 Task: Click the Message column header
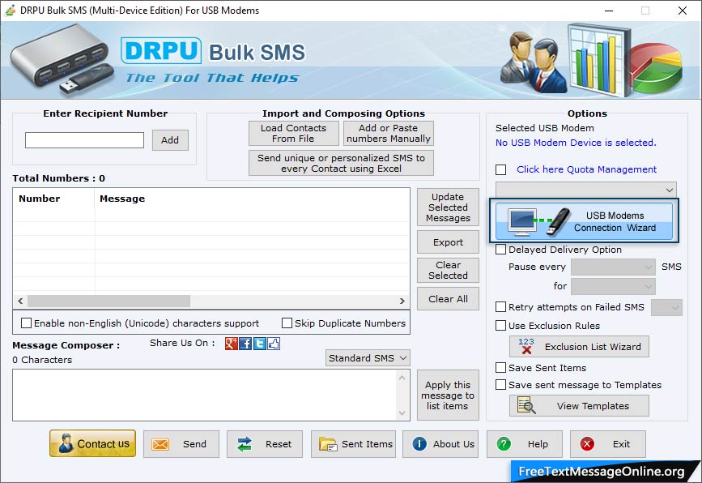tap(252, 199)
